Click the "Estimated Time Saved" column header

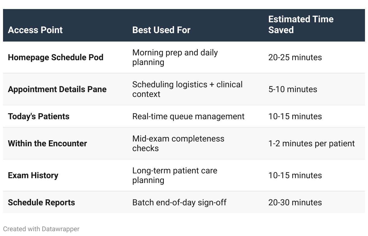[301, 25]
